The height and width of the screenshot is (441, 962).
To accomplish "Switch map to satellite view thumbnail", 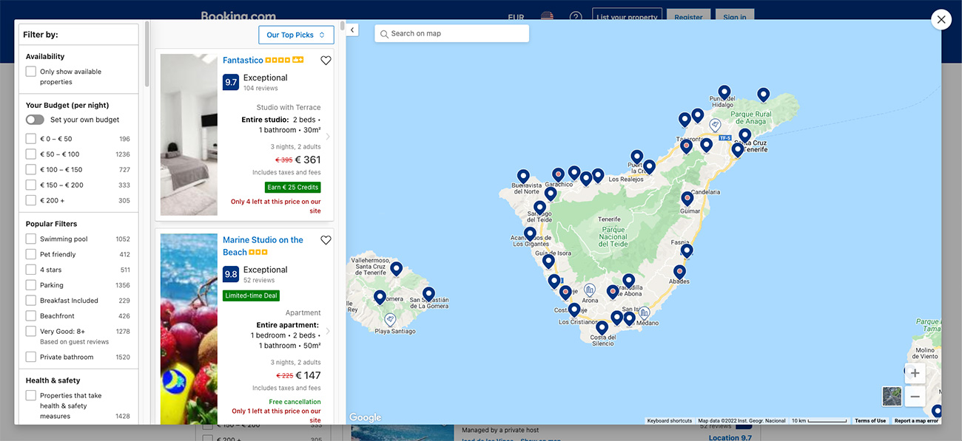I will coord(892,396).
